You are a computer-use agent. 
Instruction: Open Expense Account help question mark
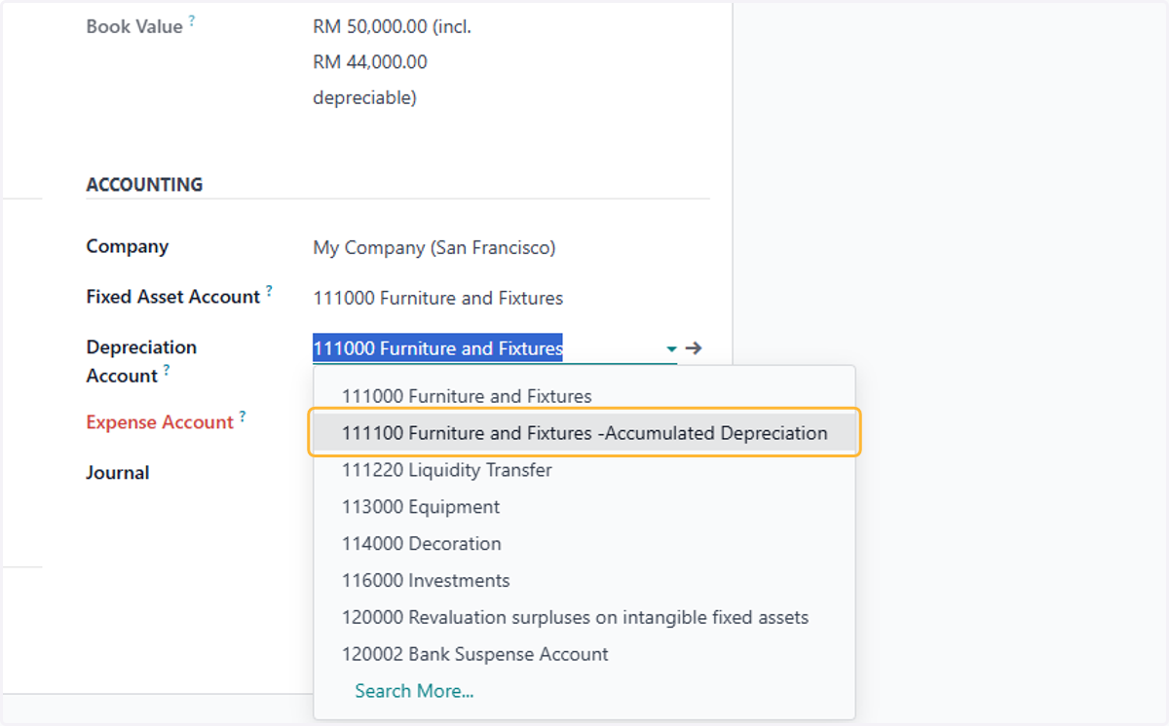point(243,416)
